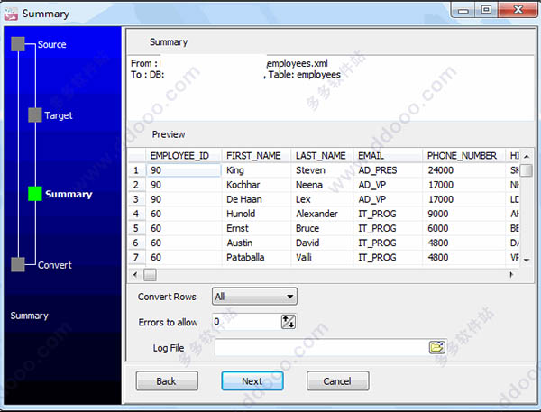This screenshot has width=541, height=412.
Task: Click the Convert step square icon
Action: click(x=18, y=265)
